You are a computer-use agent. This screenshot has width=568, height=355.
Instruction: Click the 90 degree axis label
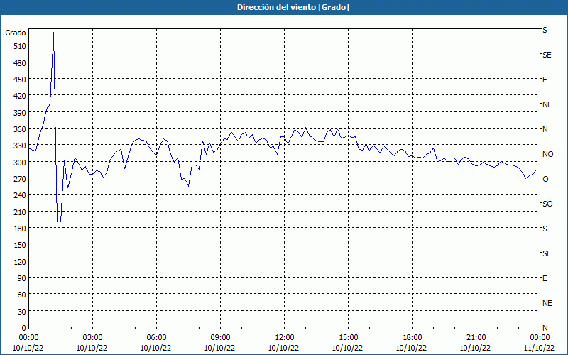coord(22,278)
